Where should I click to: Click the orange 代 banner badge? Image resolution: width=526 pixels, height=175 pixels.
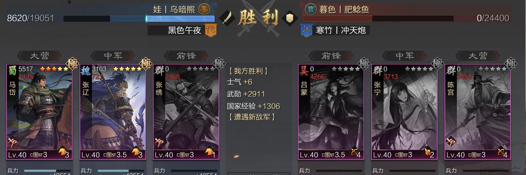point(211,30)
